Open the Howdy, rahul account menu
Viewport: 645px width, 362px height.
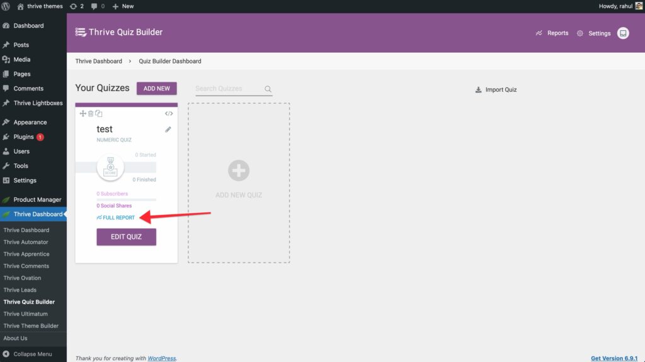coord(620,6)
